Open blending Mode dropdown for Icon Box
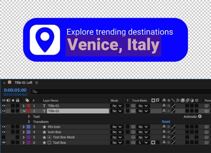The width and height of the screenshot is (211, 153). coord(117,132)
